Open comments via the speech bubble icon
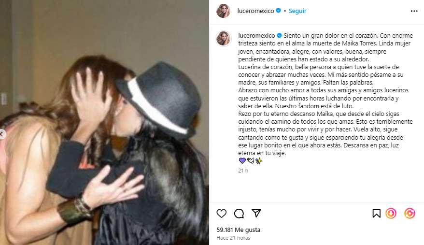Screen dimensions: 424x245 pos(239,214)
